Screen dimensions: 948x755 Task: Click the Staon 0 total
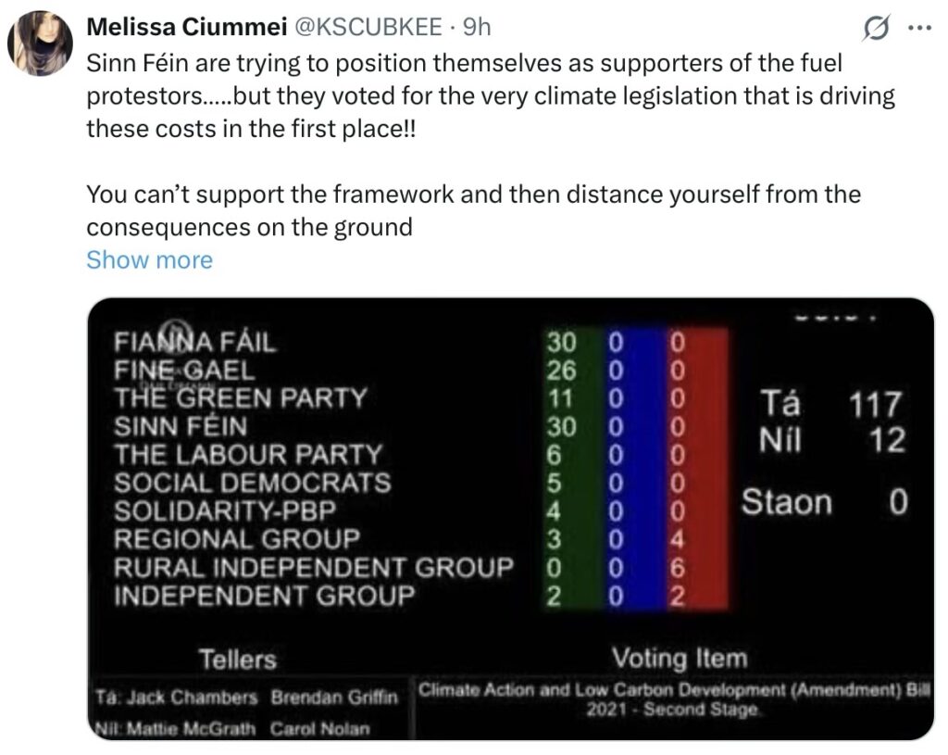(824, 503)
